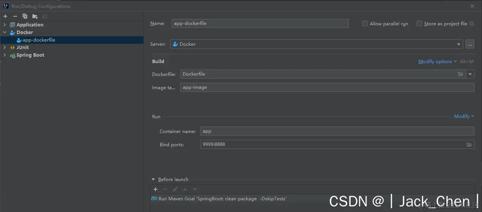Move the Before launch task up

pyautogui.click(x=185, y=189)
